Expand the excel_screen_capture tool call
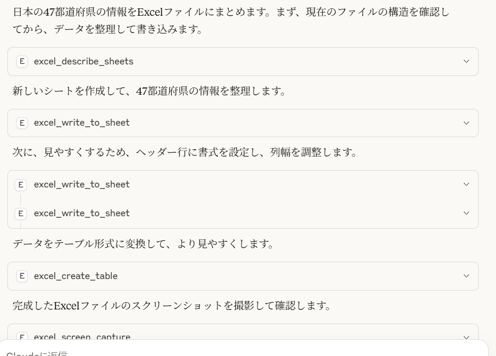The height and width of the screenshot is (356, 496). point(467,338)
